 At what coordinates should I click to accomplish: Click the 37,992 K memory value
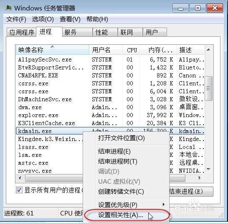pos(160,115)
